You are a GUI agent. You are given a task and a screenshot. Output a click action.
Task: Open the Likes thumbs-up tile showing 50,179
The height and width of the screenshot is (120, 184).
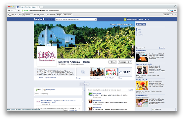pos(125,72)
